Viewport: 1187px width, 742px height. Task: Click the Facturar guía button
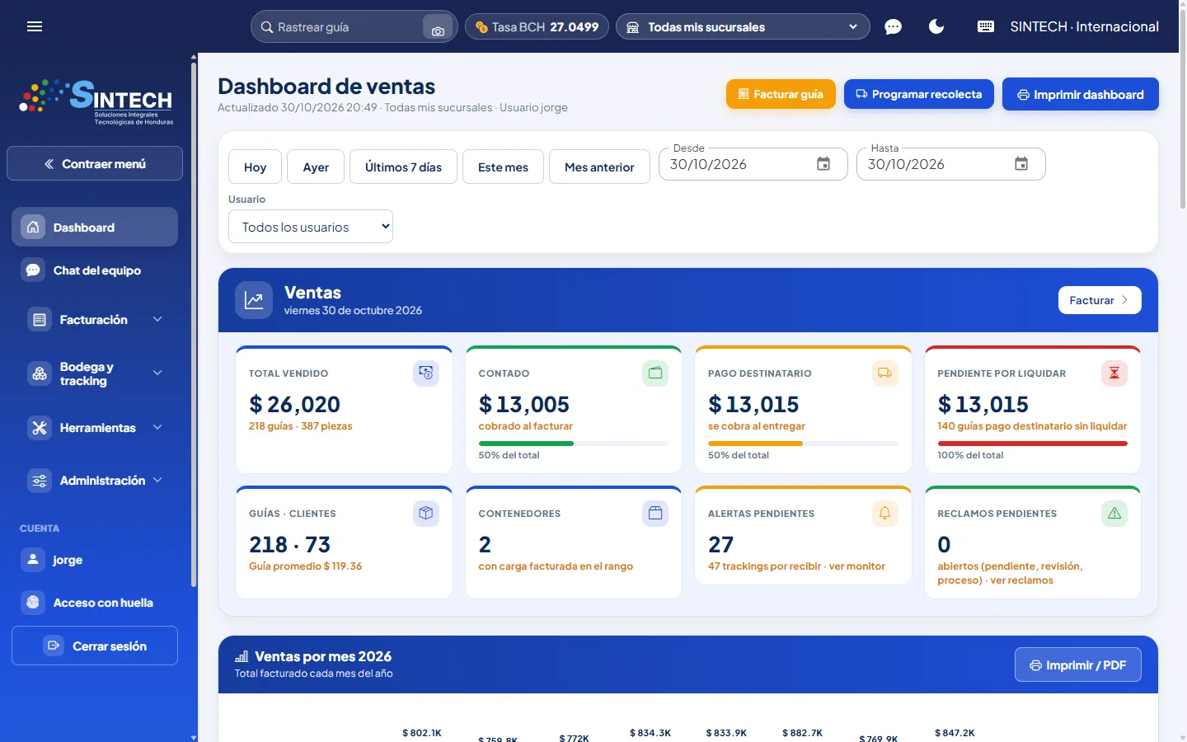[x=781, y=94]
